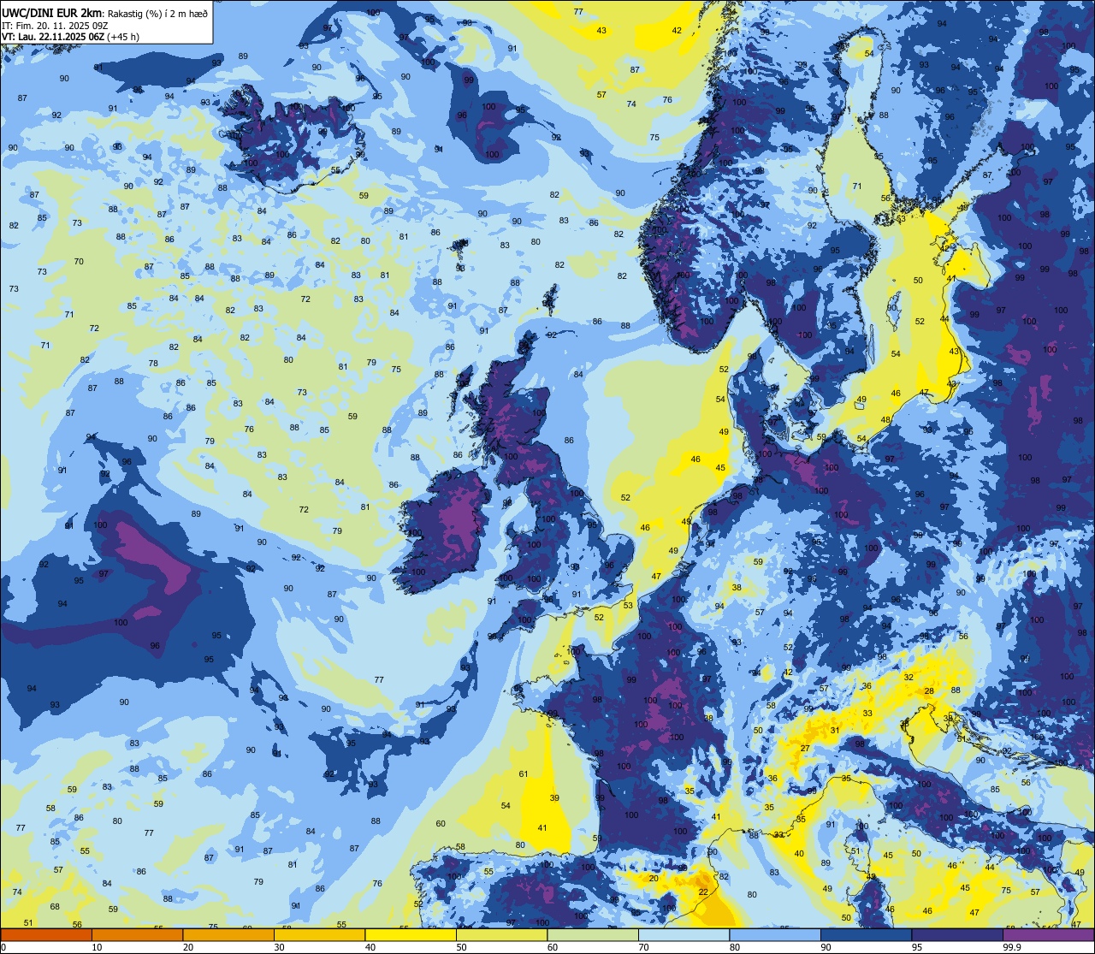Click the legend tick label '10'
The image size is (1095, 954).
click(x=97, y=947)
